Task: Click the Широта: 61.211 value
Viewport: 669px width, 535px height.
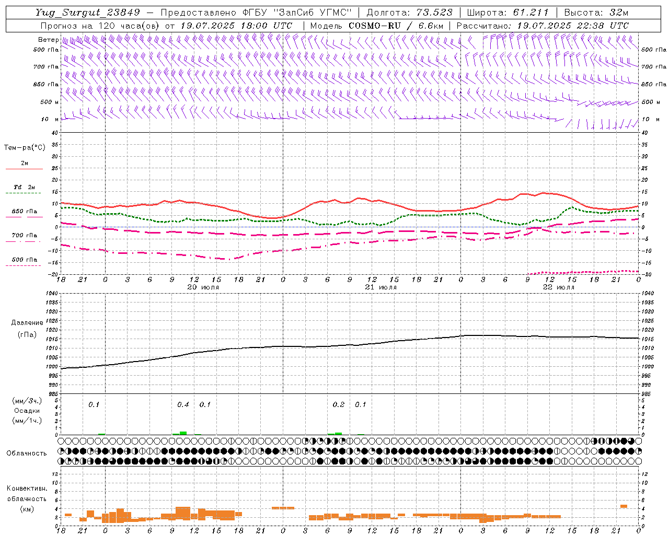Action: (x=507, y=13)
